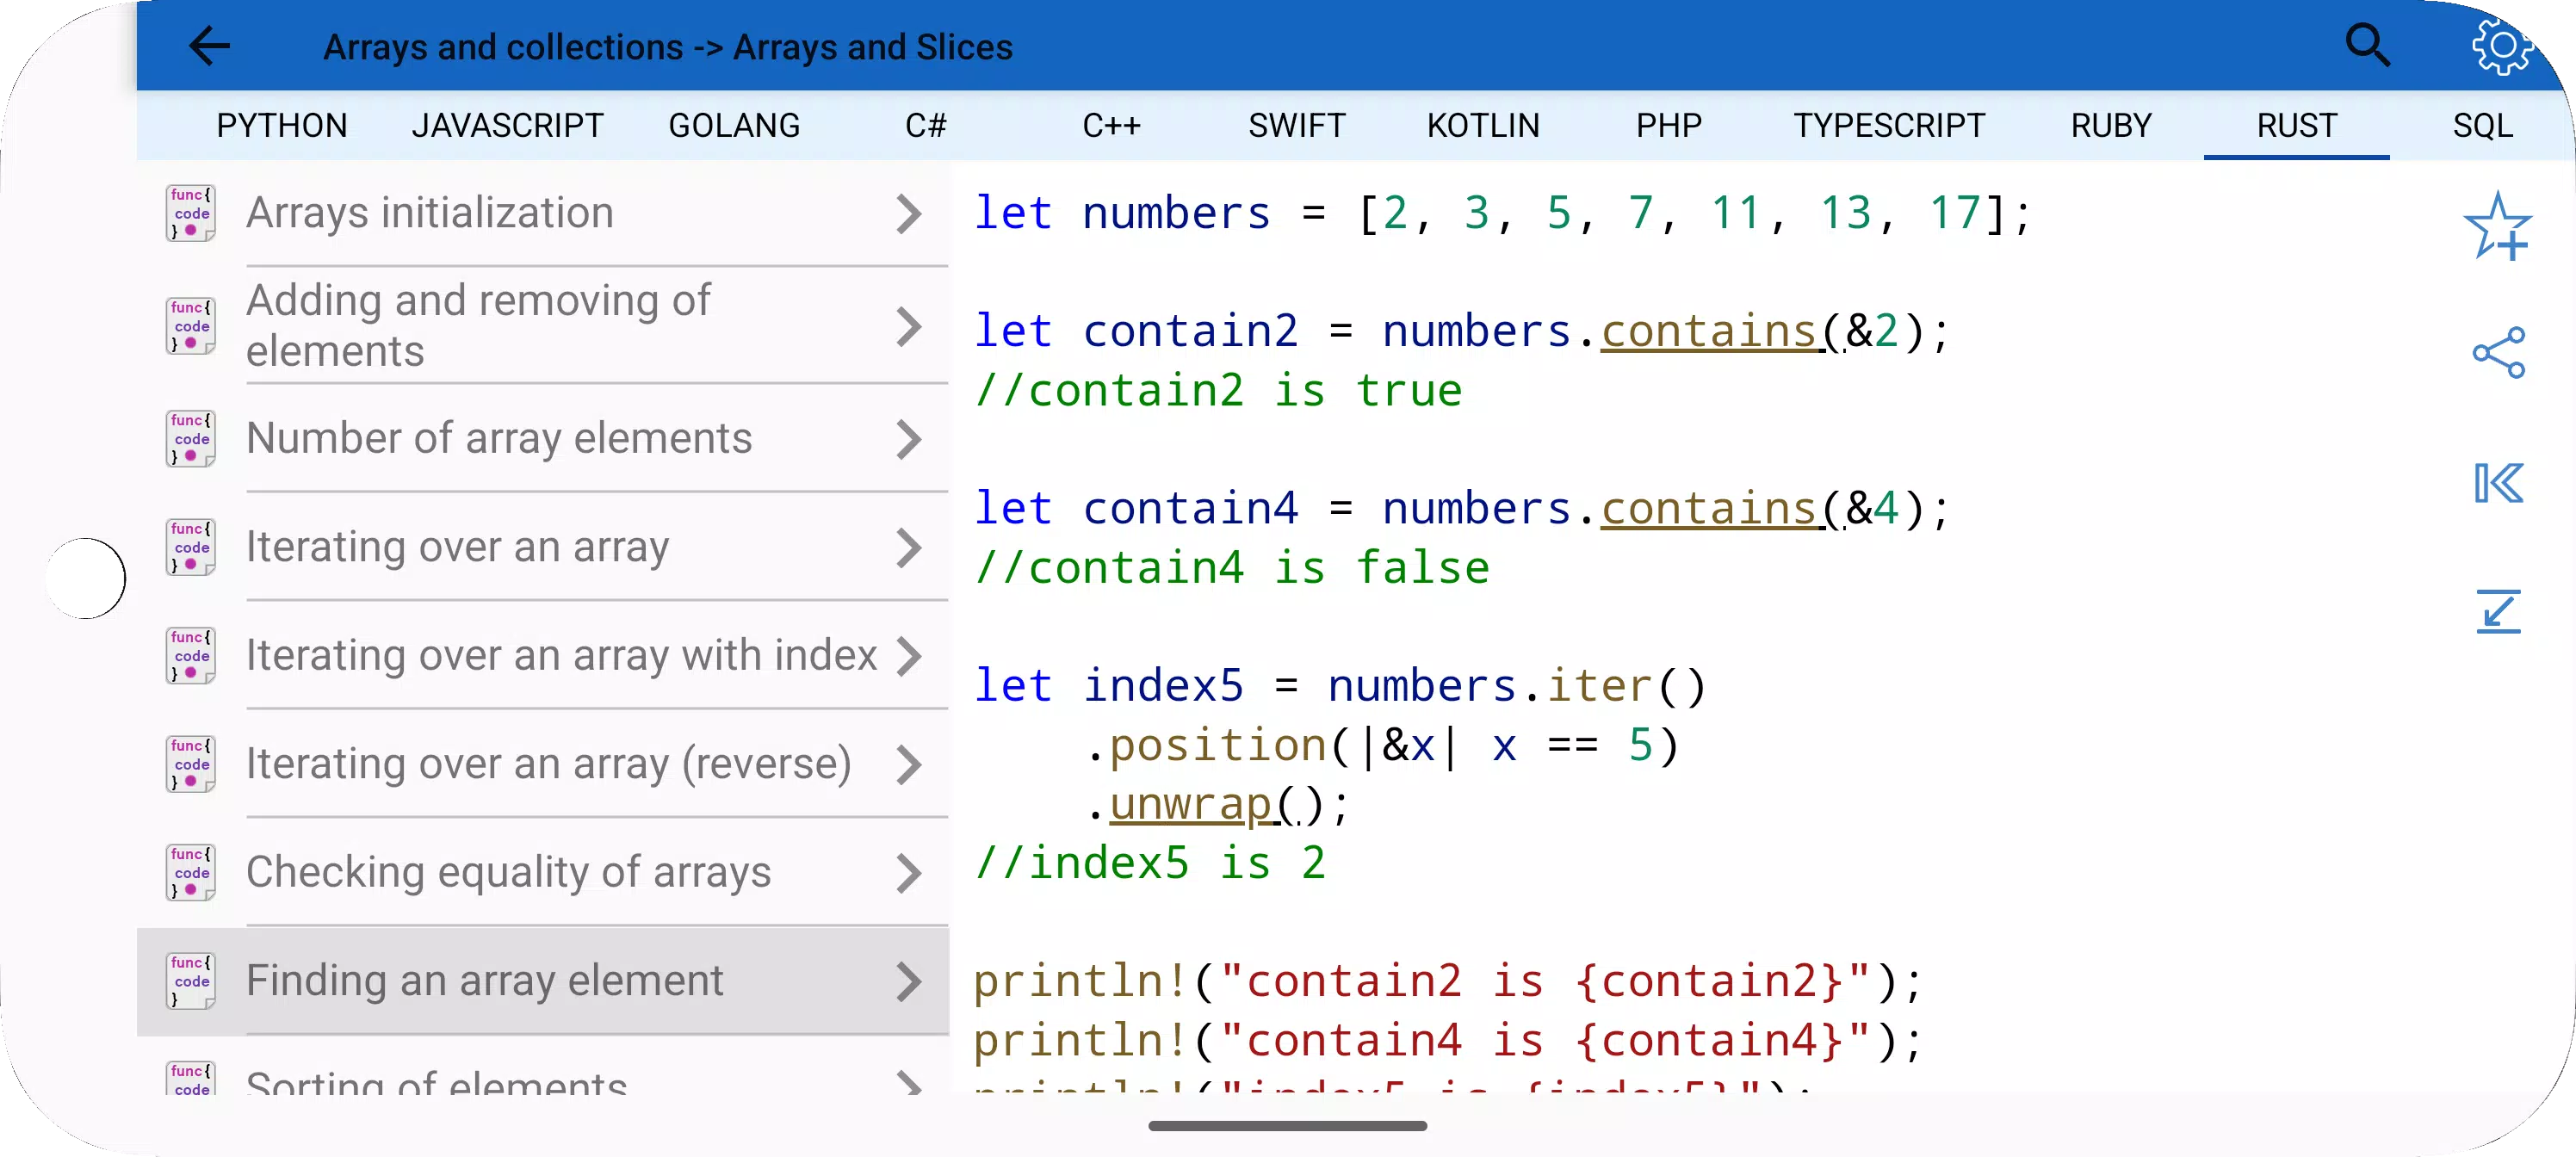Click the func code icon beside Arrays initialization

click(x=190, y=213)
